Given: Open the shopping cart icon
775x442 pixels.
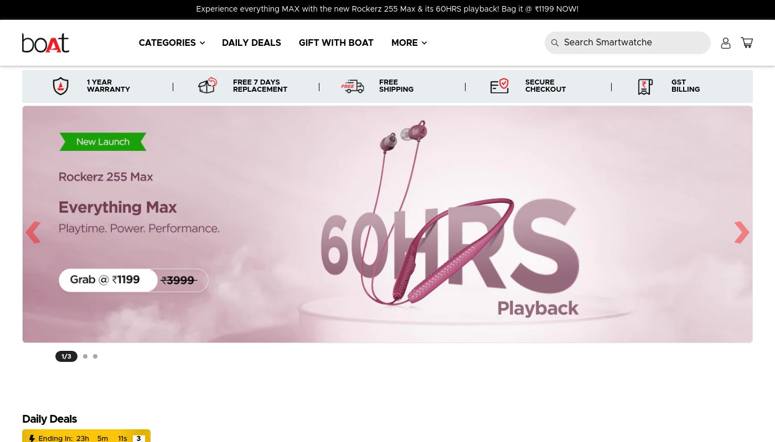Looking at the screenshot, I should (747, 43).
